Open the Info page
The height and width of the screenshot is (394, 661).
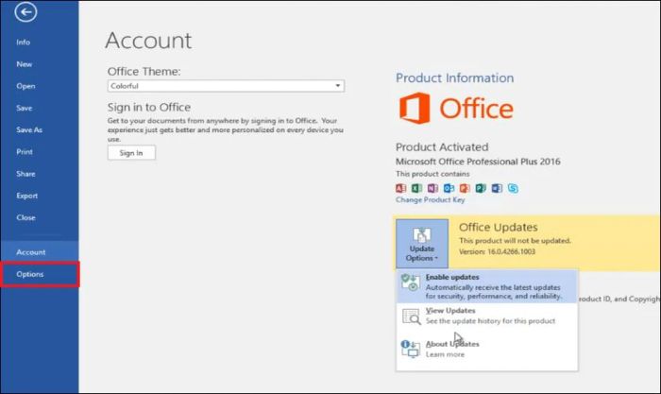[24, 43]
